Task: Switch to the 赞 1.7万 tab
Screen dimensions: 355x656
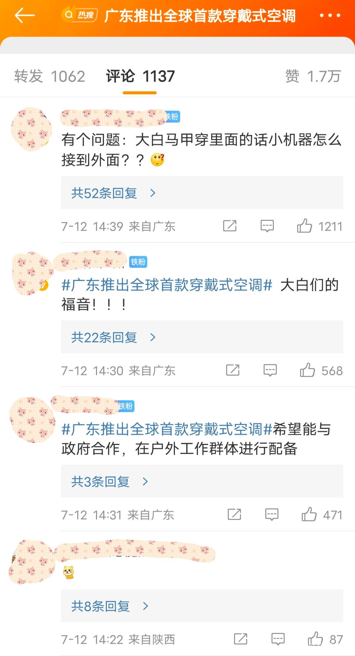Action: 313,77
